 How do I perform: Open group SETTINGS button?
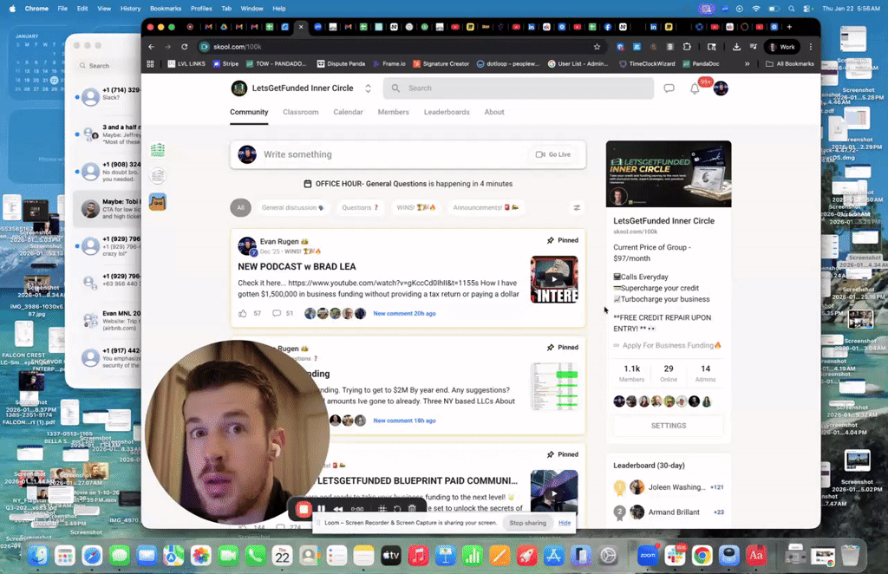[669, 426]
